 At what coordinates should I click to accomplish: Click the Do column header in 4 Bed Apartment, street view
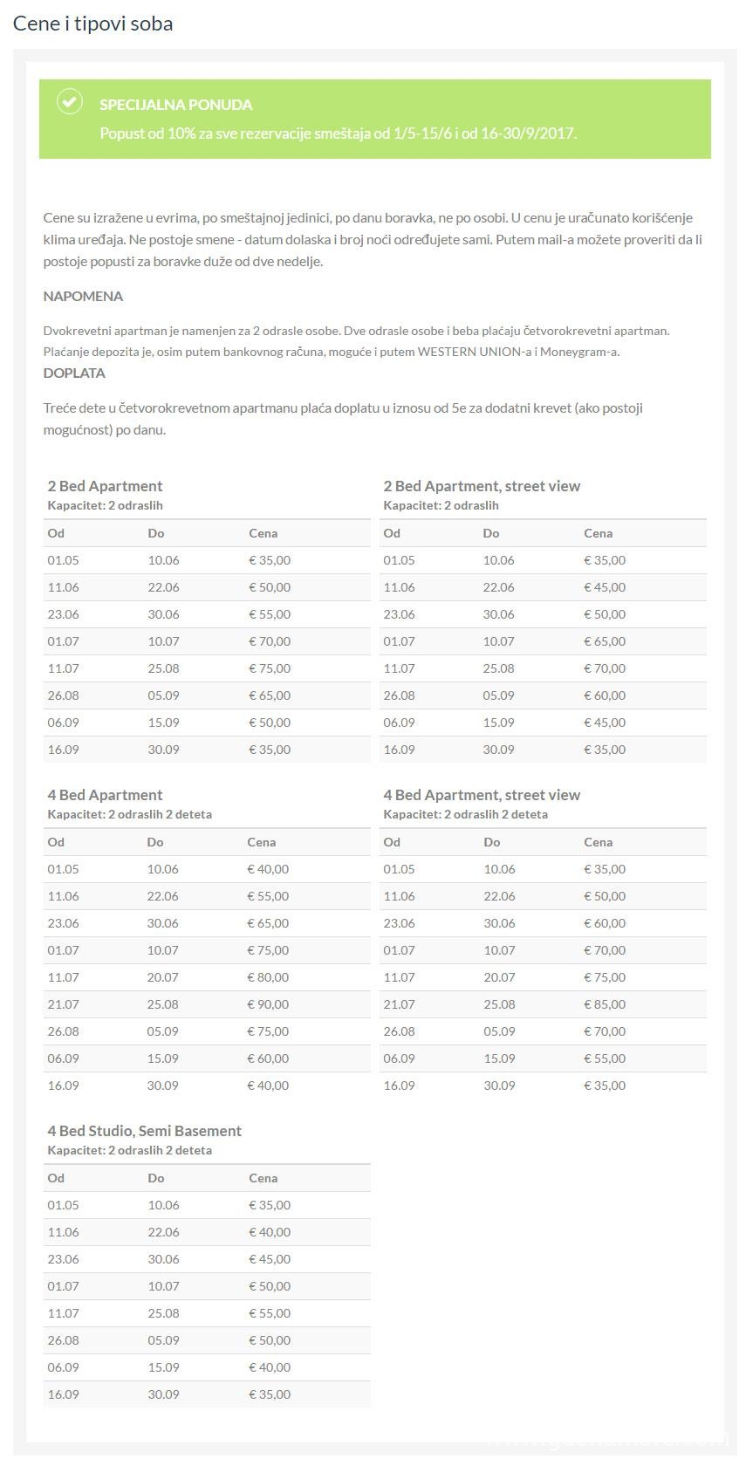tap(492, 842)
